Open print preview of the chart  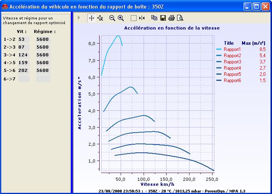[180, 18]
